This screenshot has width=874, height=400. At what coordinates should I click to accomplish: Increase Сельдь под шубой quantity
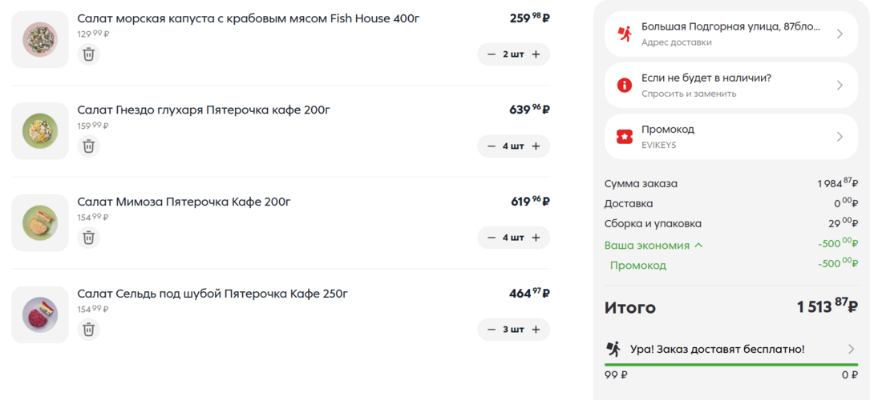(x=536, y=330)
